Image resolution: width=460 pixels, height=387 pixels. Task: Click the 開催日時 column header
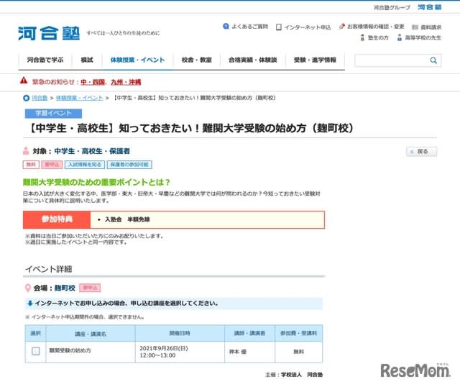[x=180, y=333]
